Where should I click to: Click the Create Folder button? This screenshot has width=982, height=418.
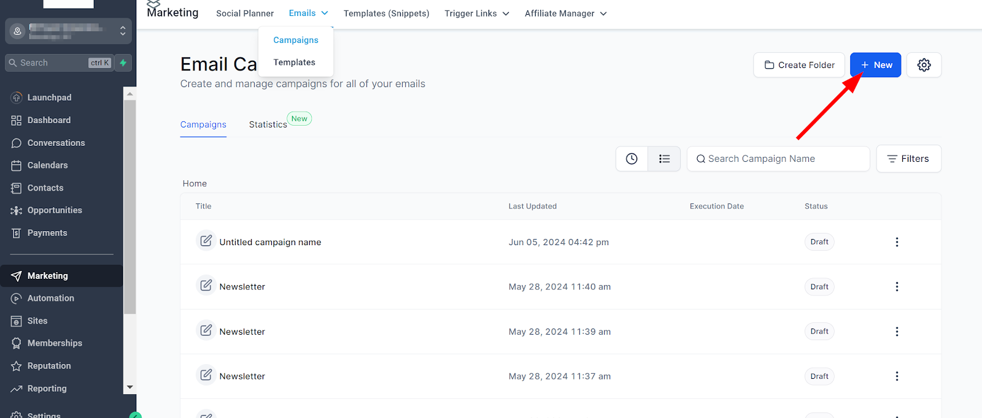click(799, 65)
